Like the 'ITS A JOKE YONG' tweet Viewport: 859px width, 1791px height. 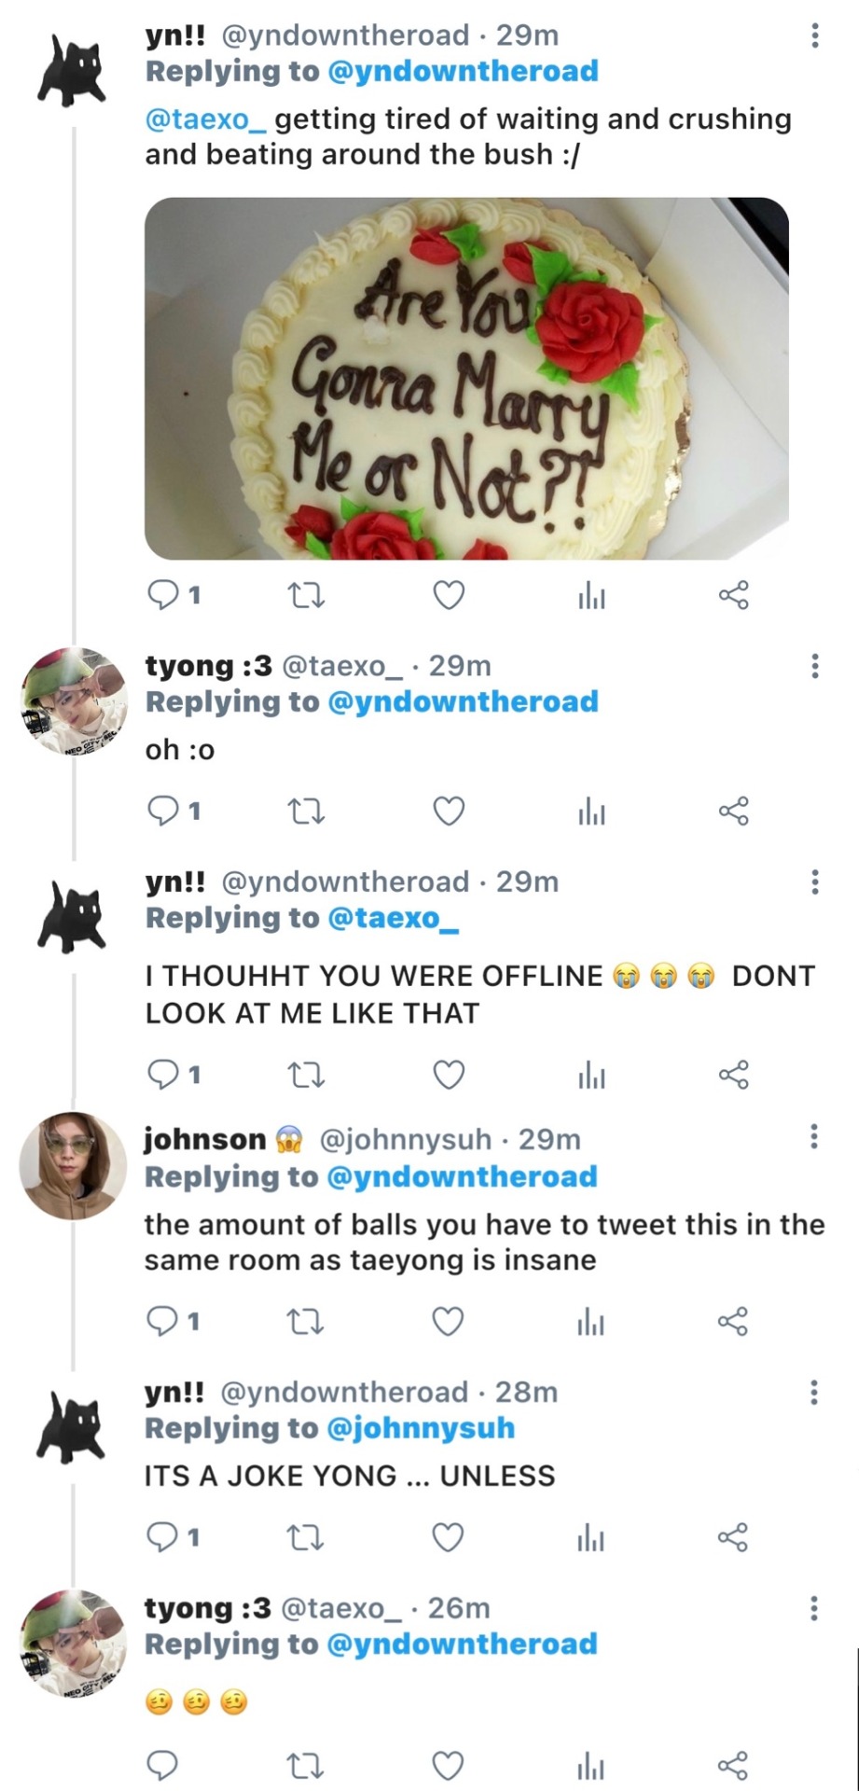coord(449,1537)
